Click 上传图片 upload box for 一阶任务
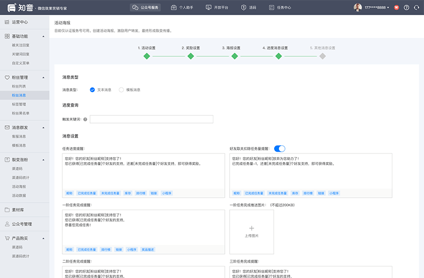424x278 pixels. pos(251,232)
